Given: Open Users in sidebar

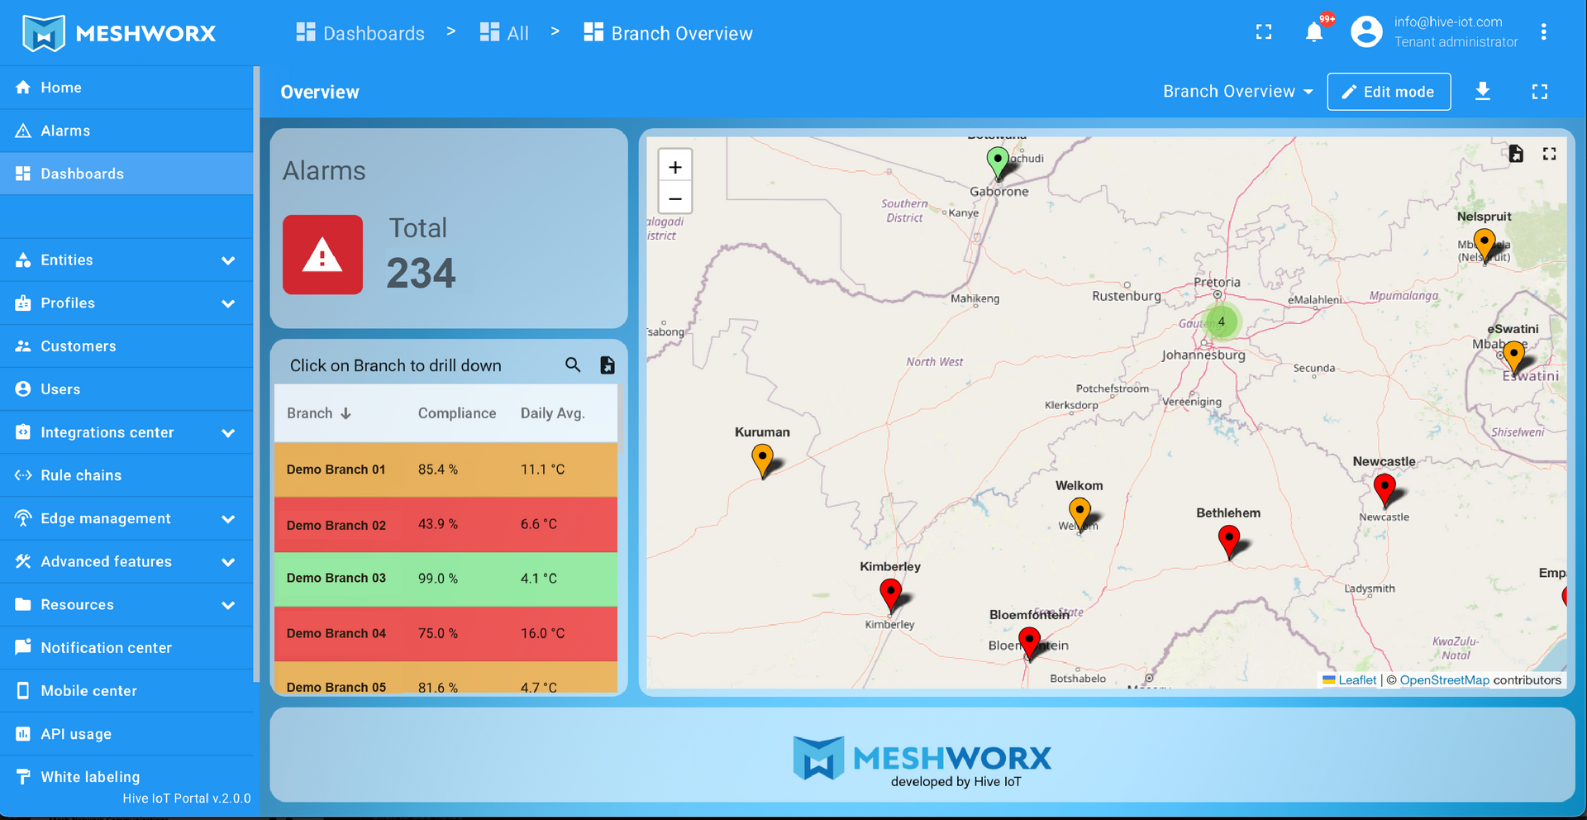Looking at the screenshot, I should [x=126, y=389].
